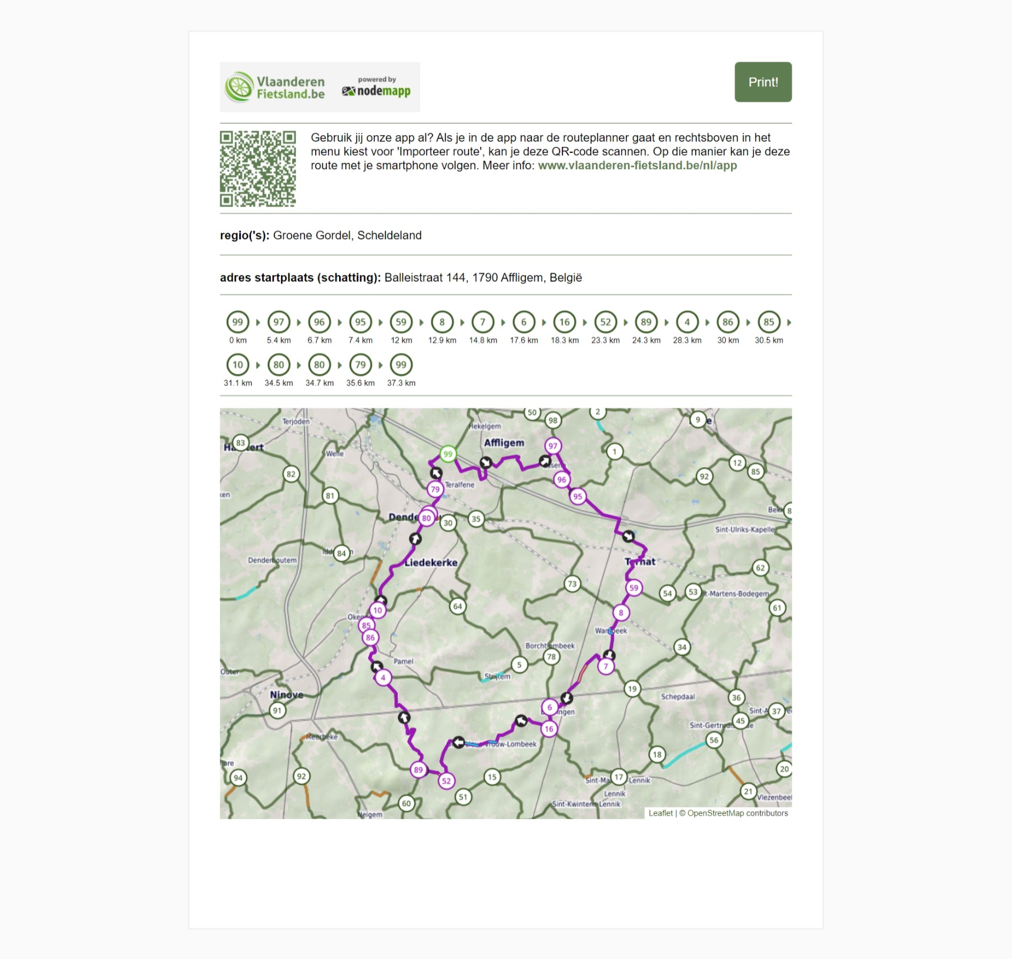The height and width of the screenshot is (959, 1012).
Task: Select the end node 99 at 37.3 km
Action: (401, 365)
